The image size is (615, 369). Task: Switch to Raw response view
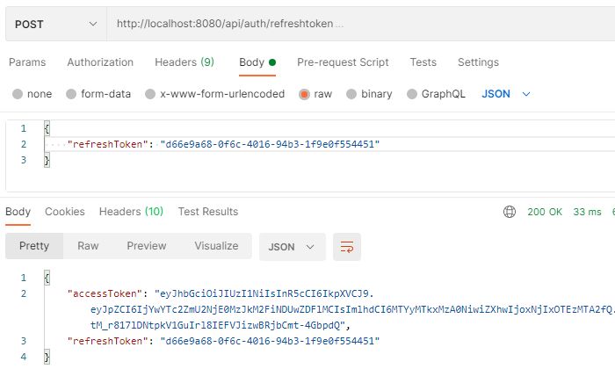coord(88,246)
